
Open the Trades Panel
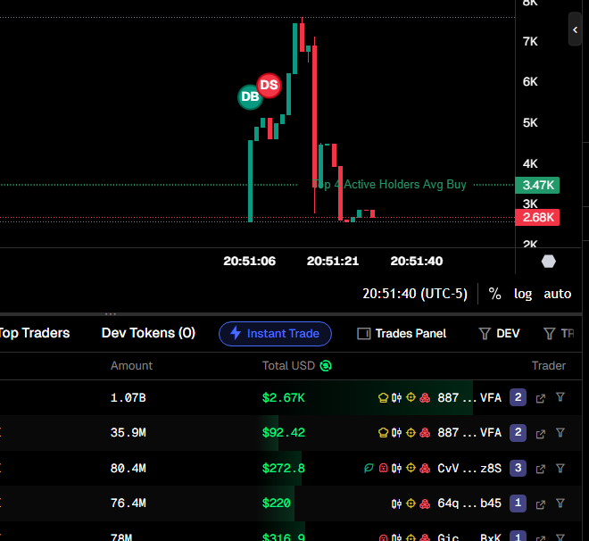[x=402, y=334]
